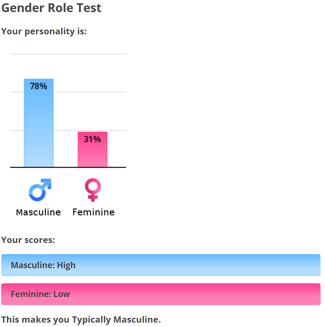
Task: Click the 'Your scores:' heading
Action: tap(28, 240)
